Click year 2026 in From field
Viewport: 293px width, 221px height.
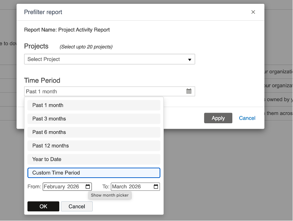pos(73,187)
